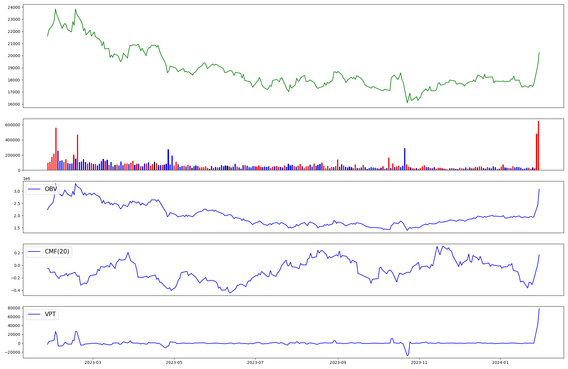Click the 80000 tick on VPT axis
Viewport: 568px width, 369px height.
(x=14, y=308)
